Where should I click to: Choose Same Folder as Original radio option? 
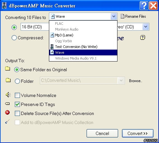tap(17, 70)
